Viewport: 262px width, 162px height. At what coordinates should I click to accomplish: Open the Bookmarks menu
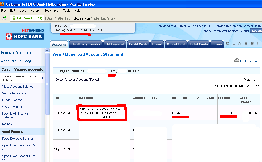[52, 11]
